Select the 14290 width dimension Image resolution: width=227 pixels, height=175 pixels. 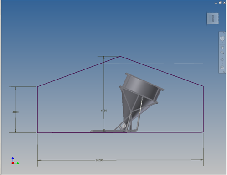99,160
